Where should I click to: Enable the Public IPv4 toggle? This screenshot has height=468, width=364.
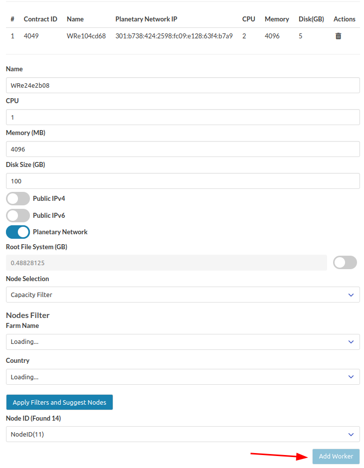18,198
